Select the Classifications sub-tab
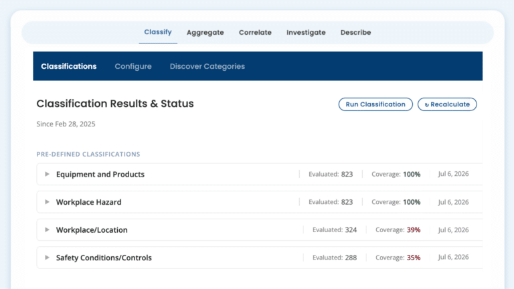The image size is (514, 289). click(x=69, y=66)
